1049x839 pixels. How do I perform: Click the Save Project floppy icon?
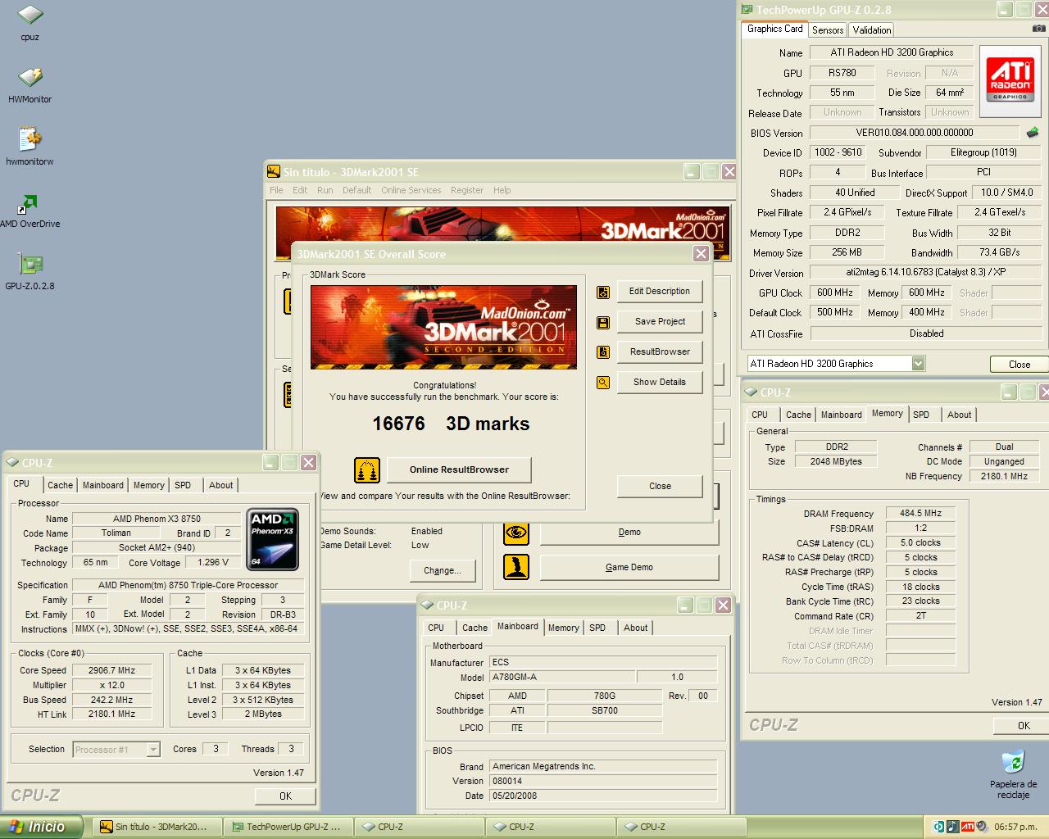[603, 322]
